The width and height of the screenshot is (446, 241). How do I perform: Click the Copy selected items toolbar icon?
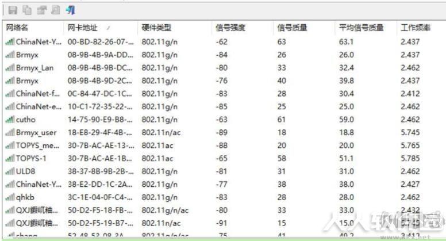tap(27, 10)
